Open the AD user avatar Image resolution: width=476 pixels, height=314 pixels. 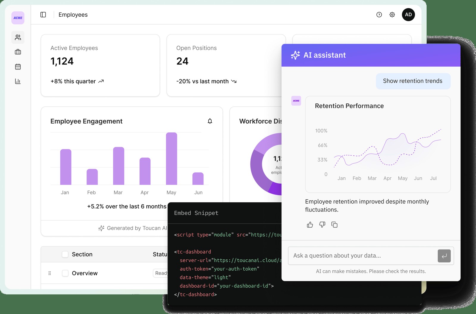tap(408, 15)
